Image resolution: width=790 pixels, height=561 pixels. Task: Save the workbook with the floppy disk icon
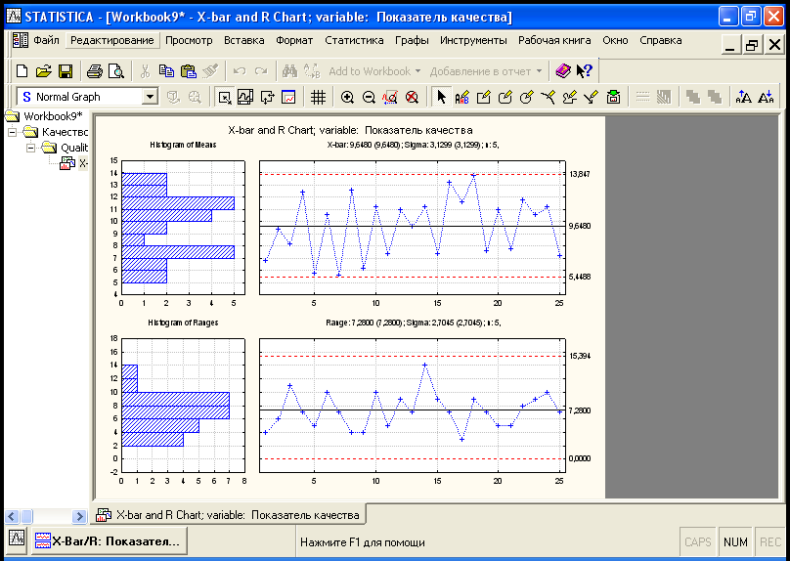66,71
